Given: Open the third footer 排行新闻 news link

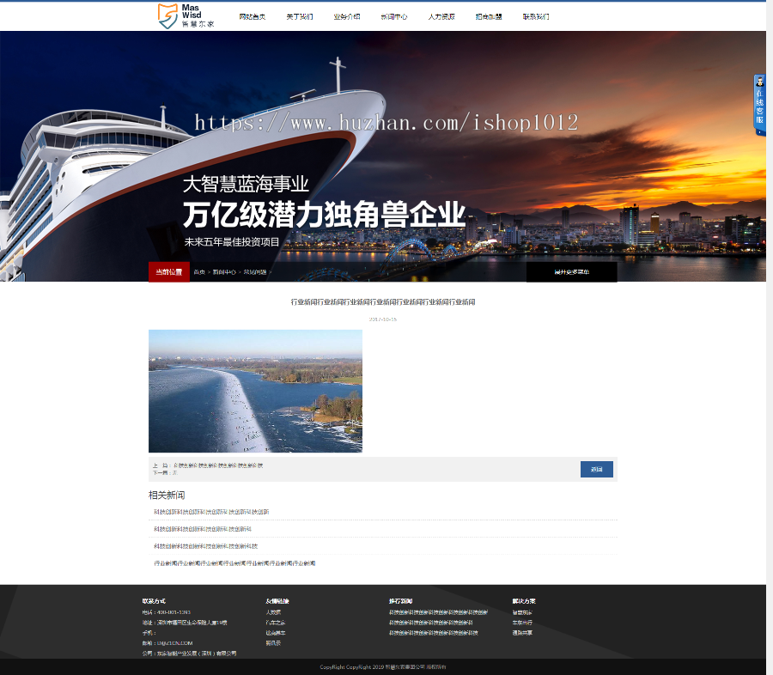Looking at the screenshot, I should pos(434,633).
